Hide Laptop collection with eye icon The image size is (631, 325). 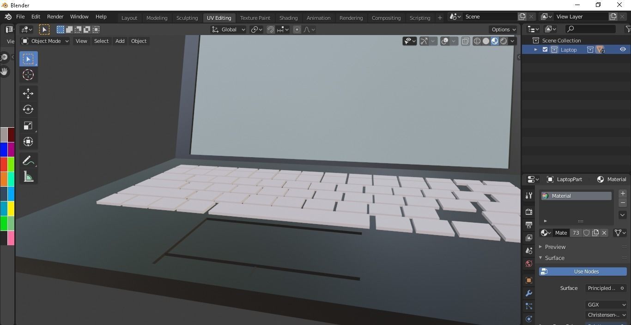coord(623,50)
